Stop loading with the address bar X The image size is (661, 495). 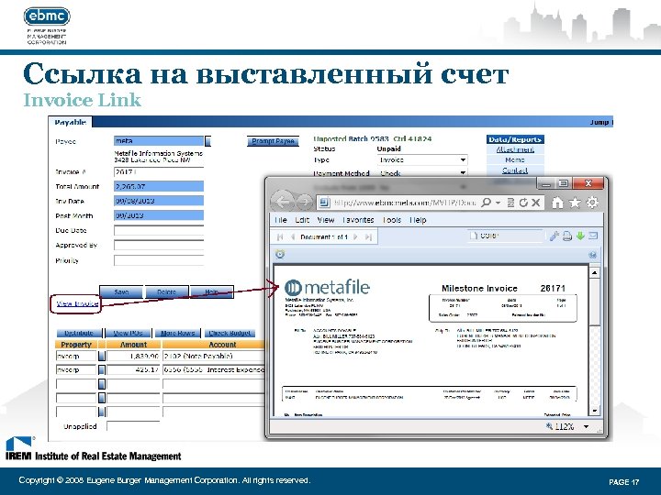point(535,203)
